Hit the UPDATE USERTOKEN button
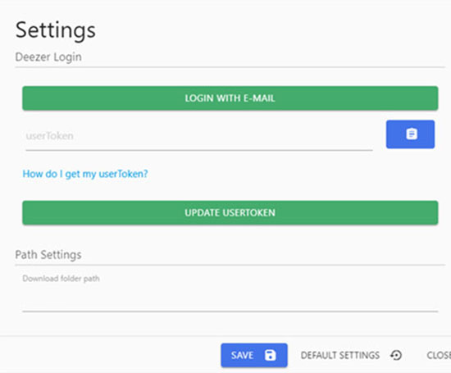 230,212
